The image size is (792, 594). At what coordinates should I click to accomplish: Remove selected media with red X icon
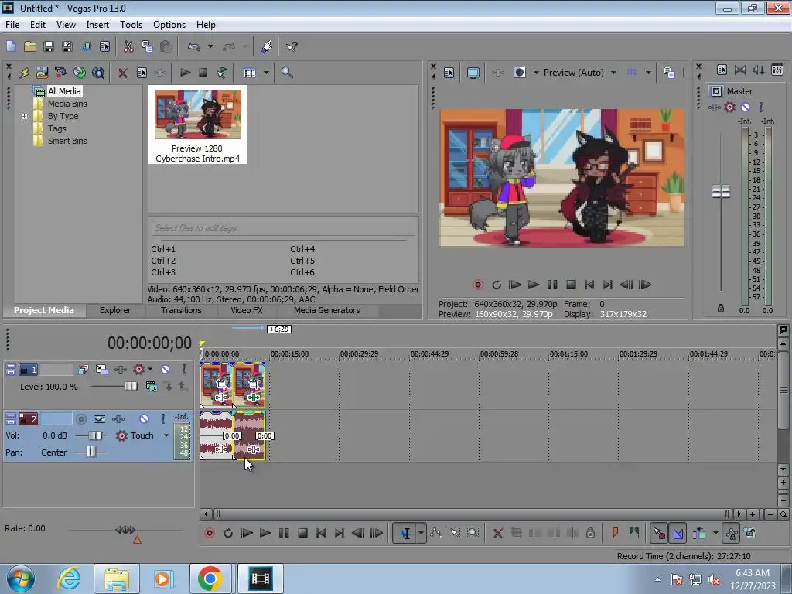click(x=122, y=73)
